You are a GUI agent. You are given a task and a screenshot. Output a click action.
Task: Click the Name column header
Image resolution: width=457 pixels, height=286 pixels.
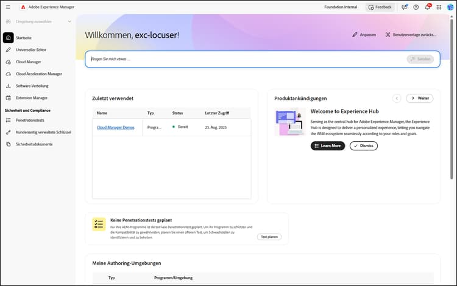[102, 113]
